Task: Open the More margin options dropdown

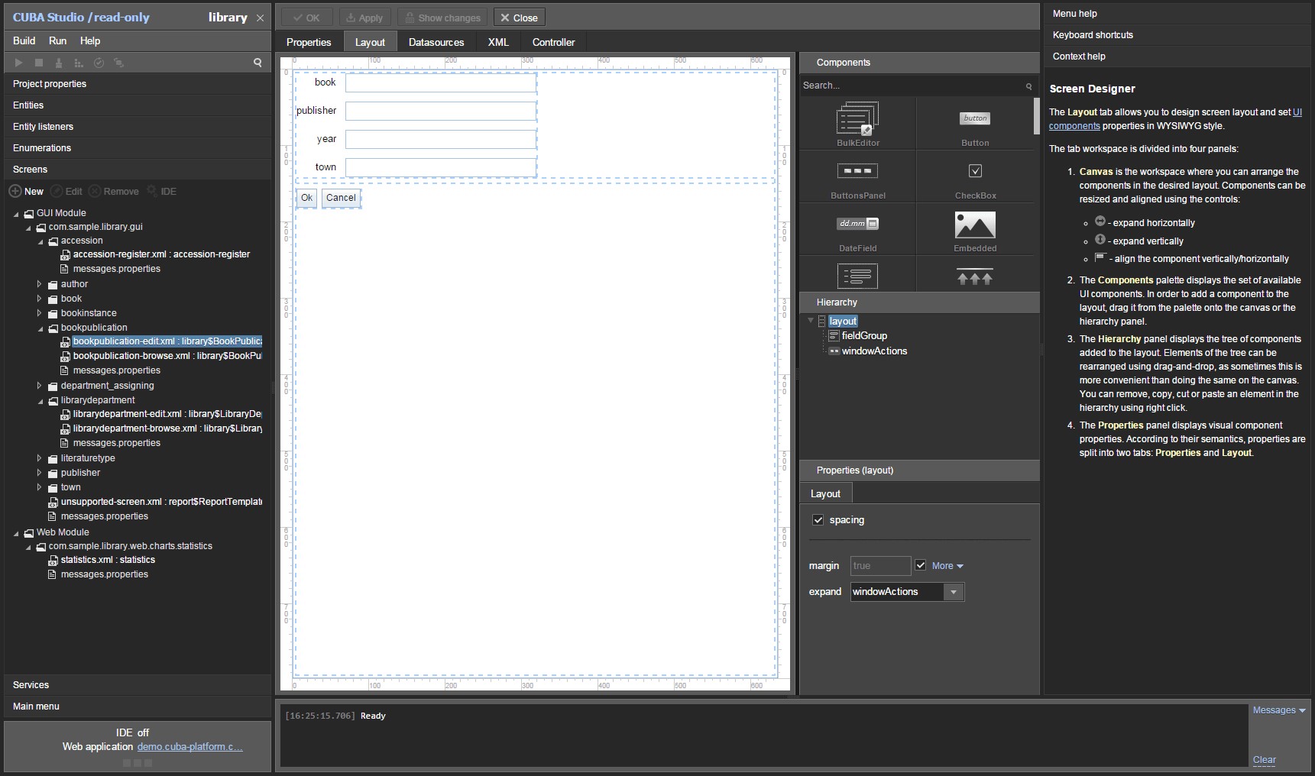Action: [x=947, y=566]
